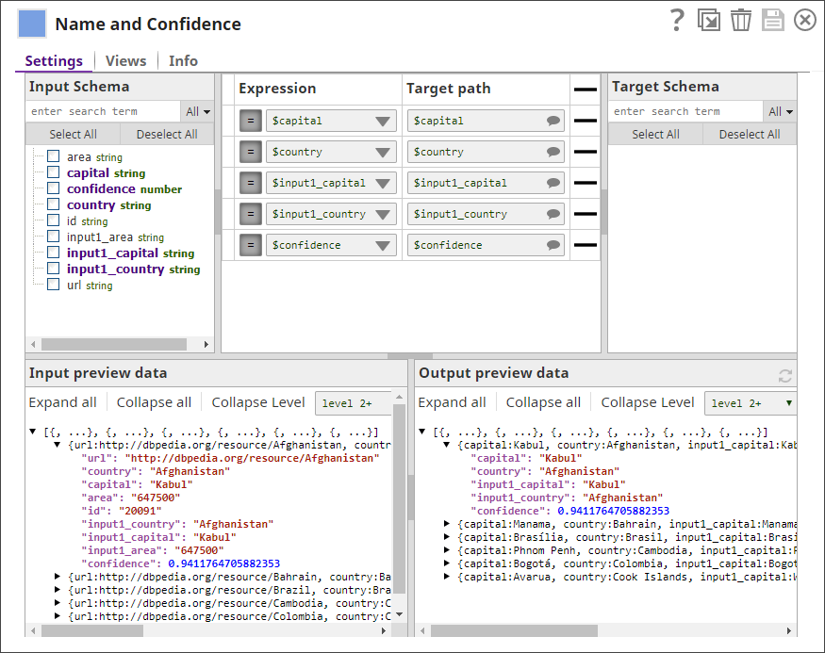Open the Info tab
825x653 pixels.
point(183,60)
